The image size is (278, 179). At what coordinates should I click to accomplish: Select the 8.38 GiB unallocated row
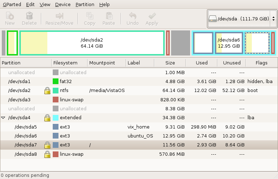point(139,108)
